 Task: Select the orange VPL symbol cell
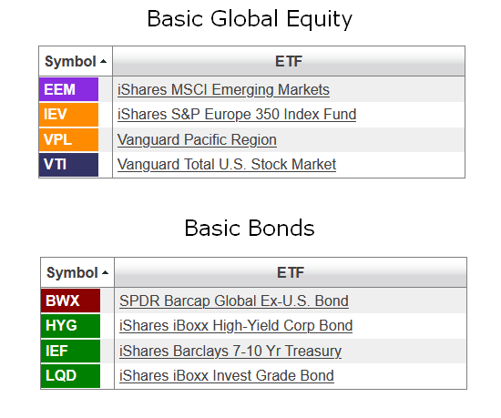[x=68, y=139]
